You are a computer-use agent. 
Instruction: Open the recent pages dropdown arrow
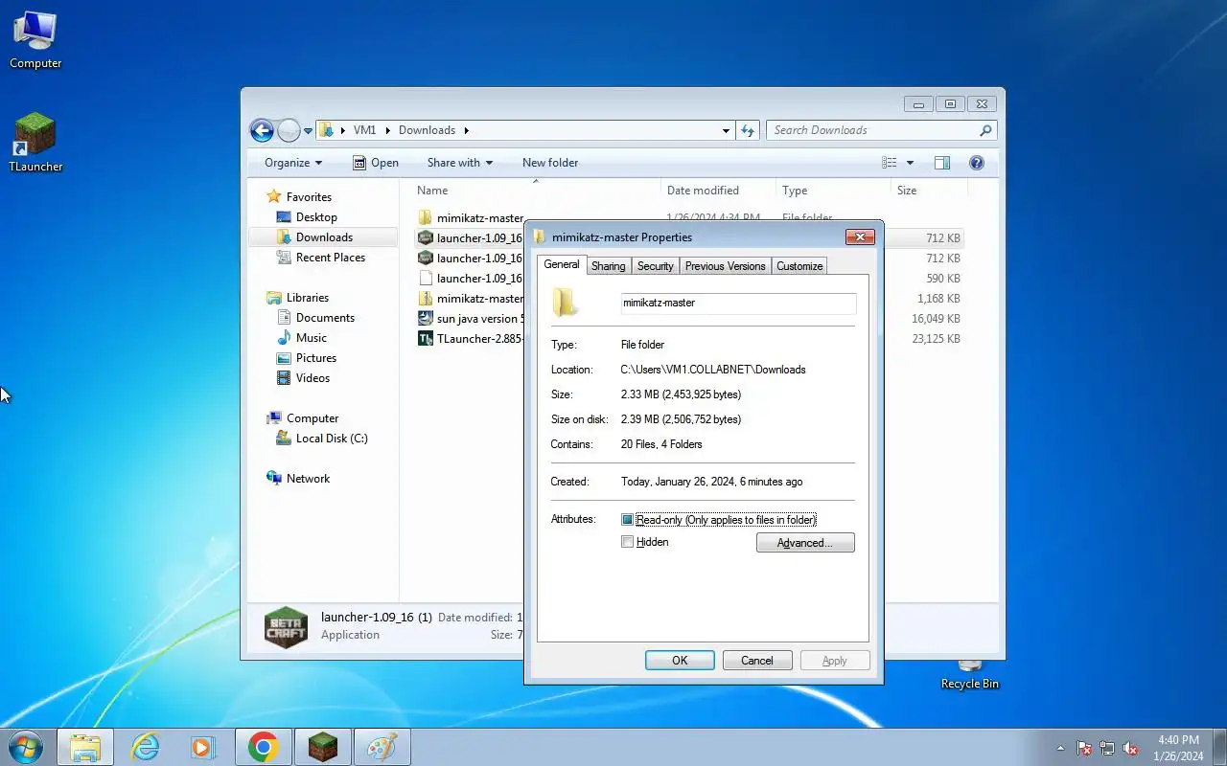point(309,130)
